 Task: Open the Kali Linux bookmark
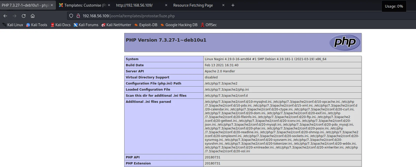(13, 25)
